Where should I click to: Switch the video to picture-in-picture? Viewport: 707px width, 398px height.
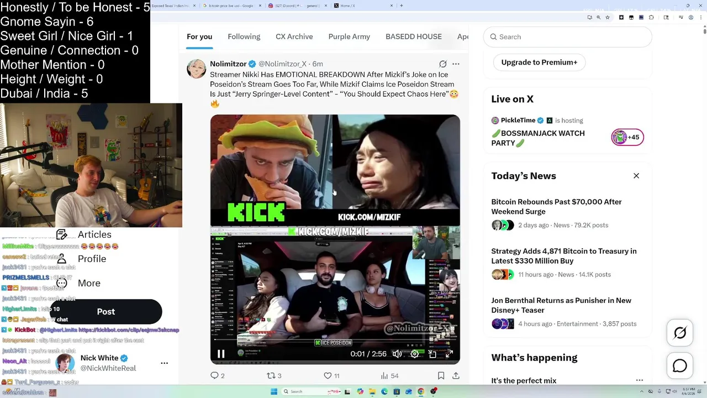click(432, 354)
